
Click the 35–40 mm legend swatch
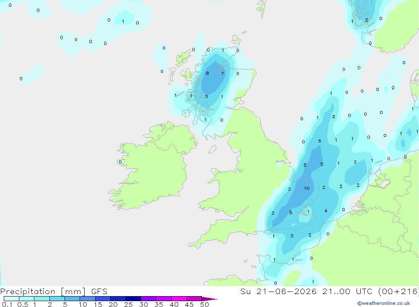click(163, 299)
